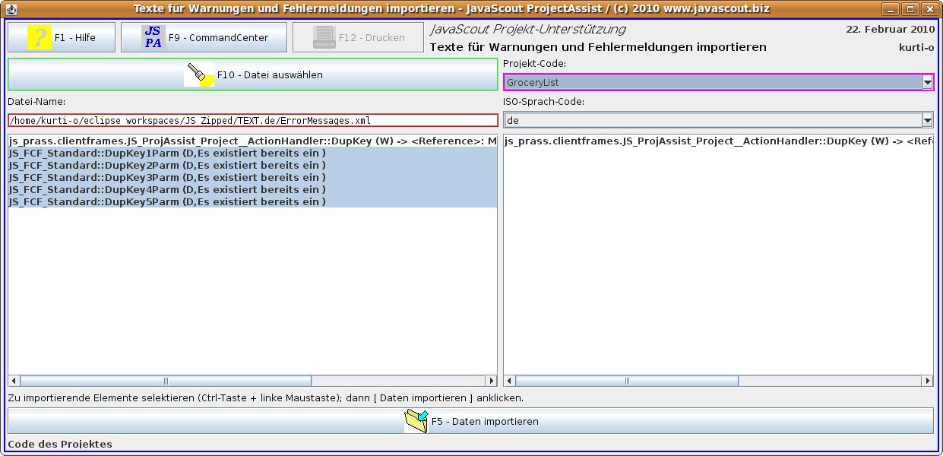The image size is (943, 456).
Task: Click the yellow question mark Help icon
Action: 39,37
